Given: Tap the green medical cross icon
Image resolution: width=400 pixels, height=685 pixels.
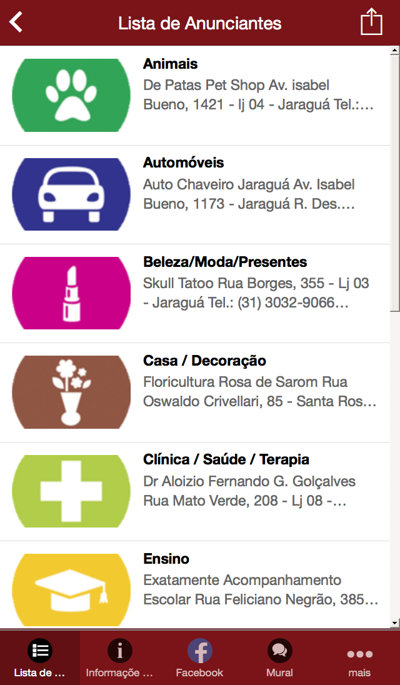Looking at the screenshot, I should pyautogui.click(x=71, y=491).
